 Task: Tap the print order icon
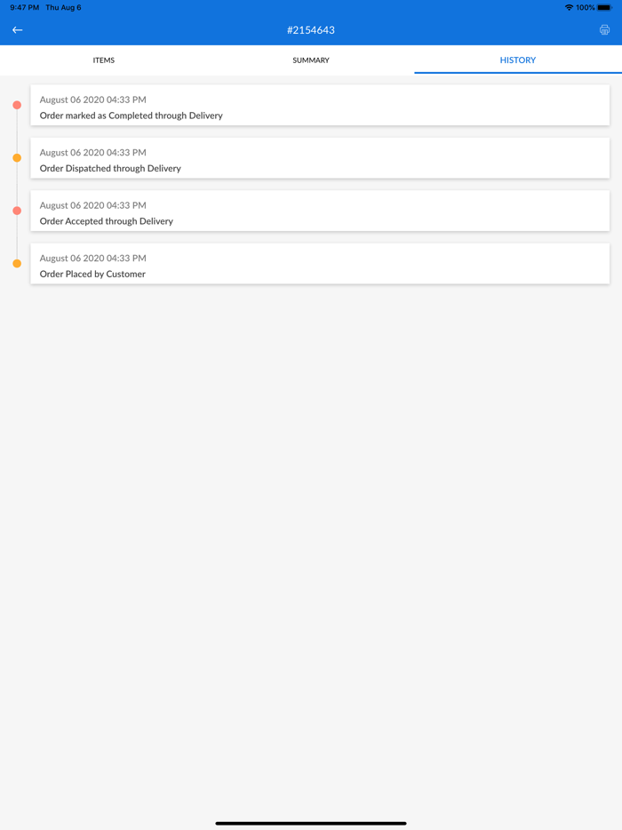tap(604, 30)
